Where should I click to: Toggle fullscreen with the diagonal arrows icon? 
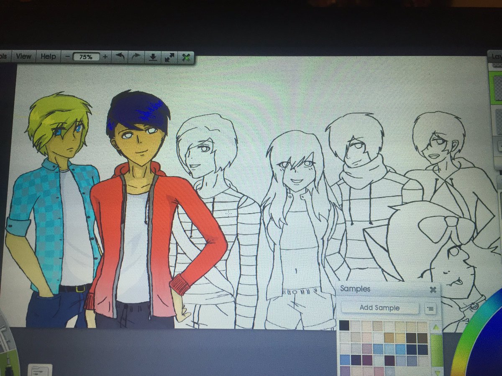coord(169,57)
